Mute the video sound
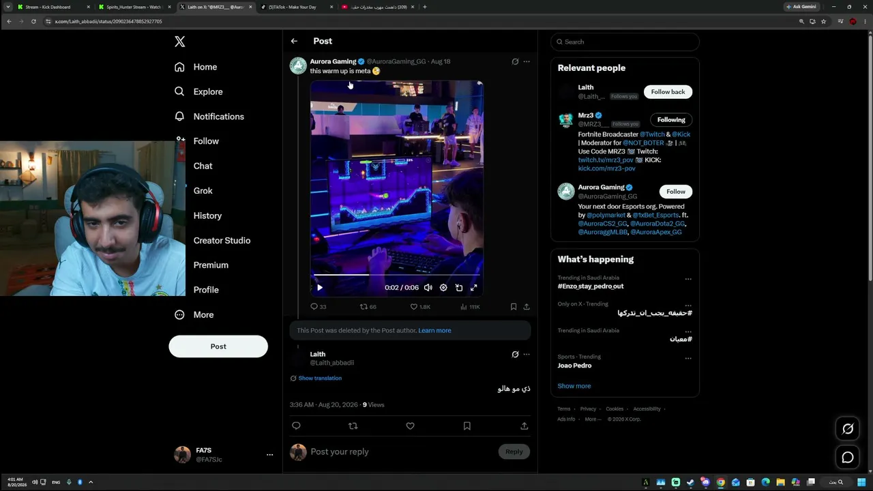 [x=428, y=288]
